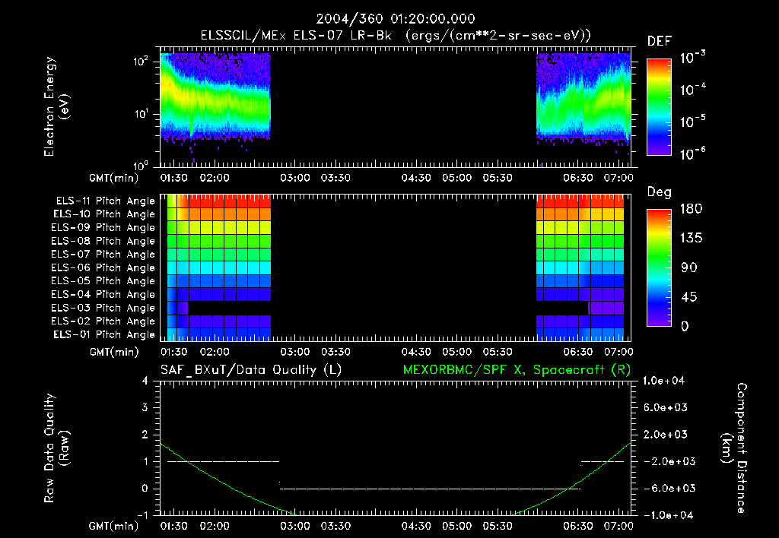
Task: Click tick label '3' on Raw Data Quality axis
Action: pos(145,408)
